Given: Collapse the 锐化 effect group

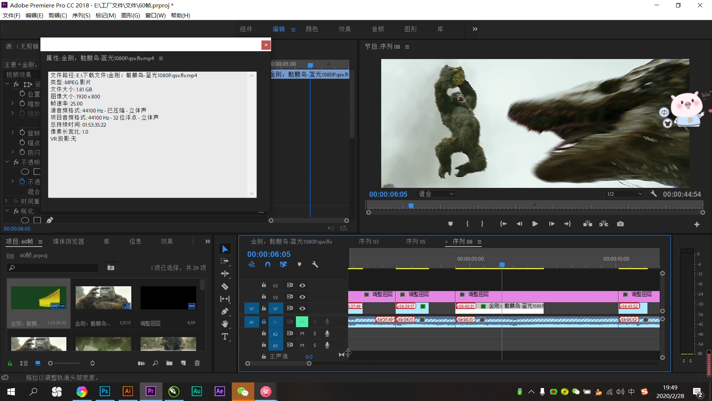Looking at the screenshot, I should tap(7, 211).
